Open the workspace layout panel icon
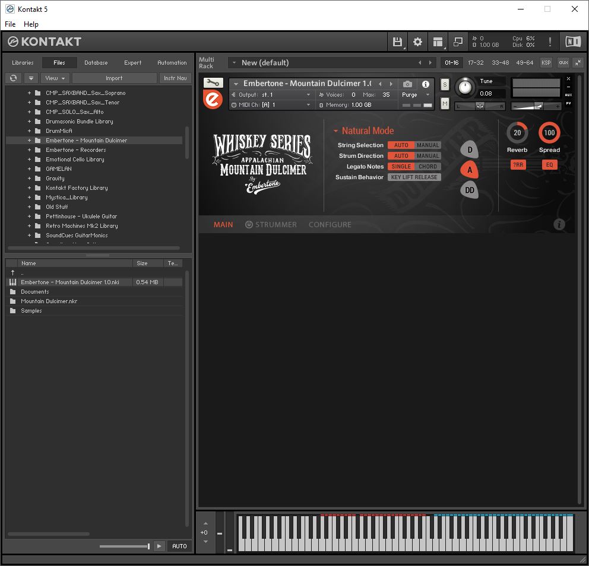 (x=438, y=42)
